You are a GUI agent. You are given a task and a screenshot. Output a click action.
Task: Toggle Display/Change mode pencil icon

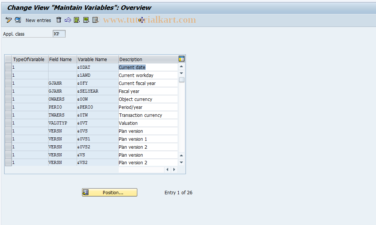pos(9,20)
